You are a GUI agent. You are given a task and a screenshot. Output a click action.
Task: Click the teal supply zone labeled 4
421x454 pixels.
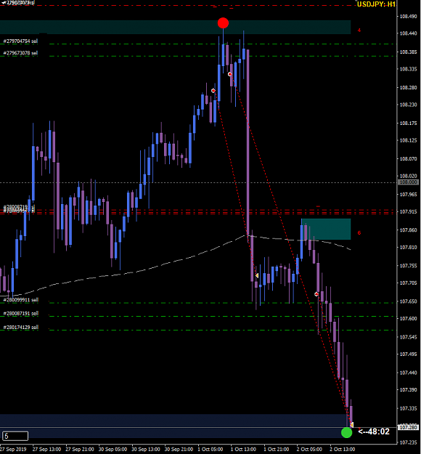176,27
